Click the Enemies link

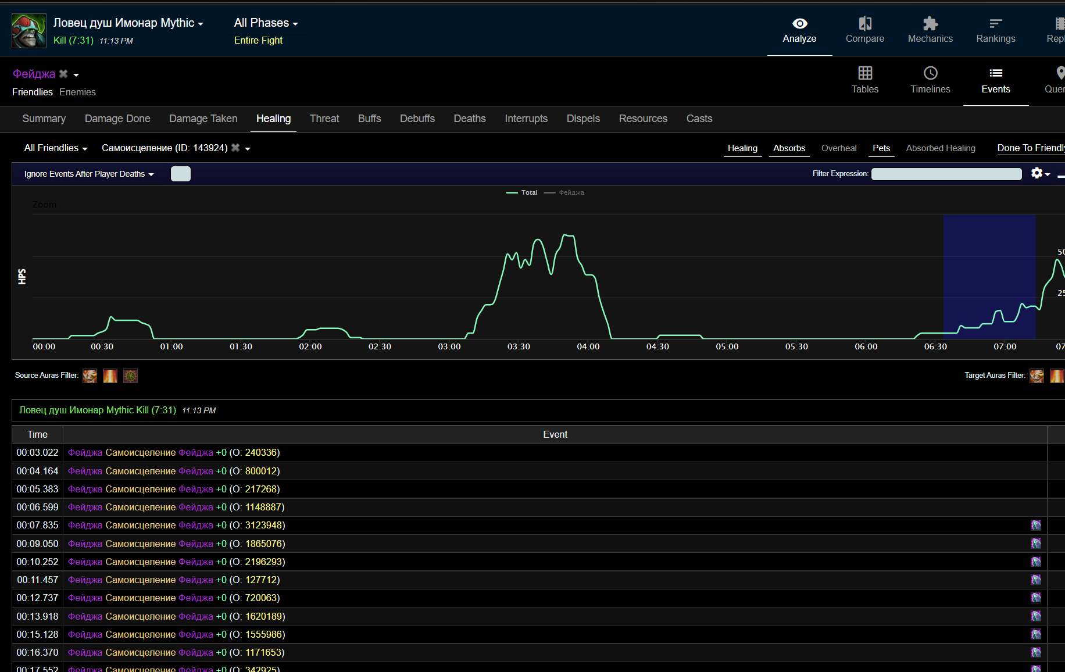(77, 92)
